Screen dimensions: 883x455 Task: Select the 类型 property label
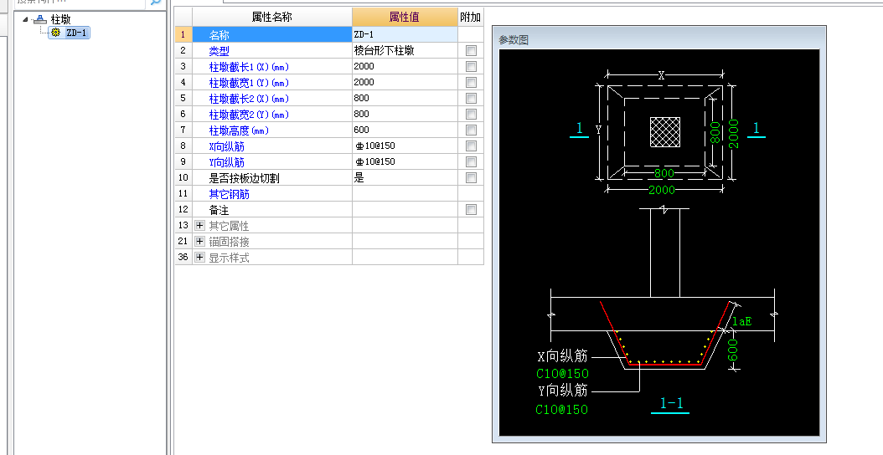pos(219,51)
